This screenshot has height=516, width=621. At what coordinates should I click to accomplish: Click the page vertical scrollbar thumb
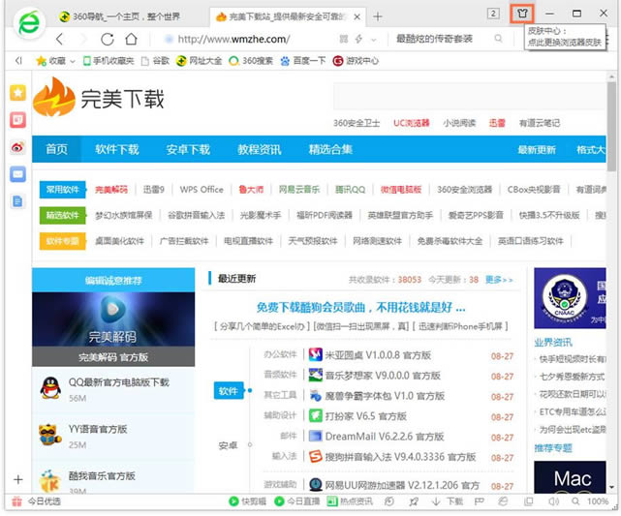pyautogui.click(x=612, y=127)
